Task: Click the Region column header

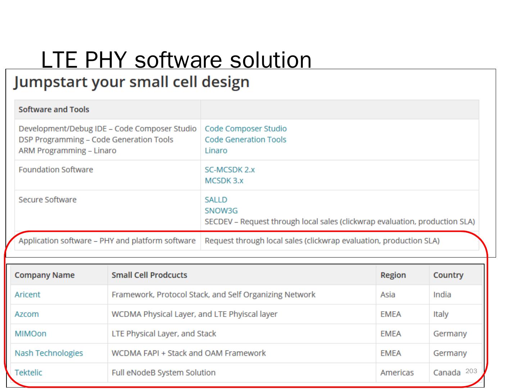Action: (x=393, y=275)
